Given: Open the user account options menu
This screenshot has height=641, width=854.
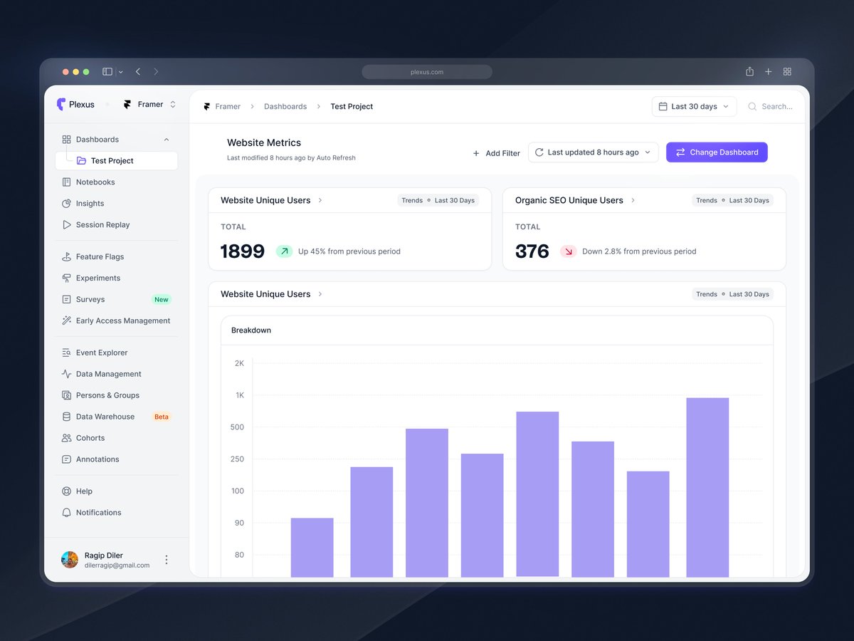Looking at the screenshot, I should pyautogui.click(x=167, y=560).
